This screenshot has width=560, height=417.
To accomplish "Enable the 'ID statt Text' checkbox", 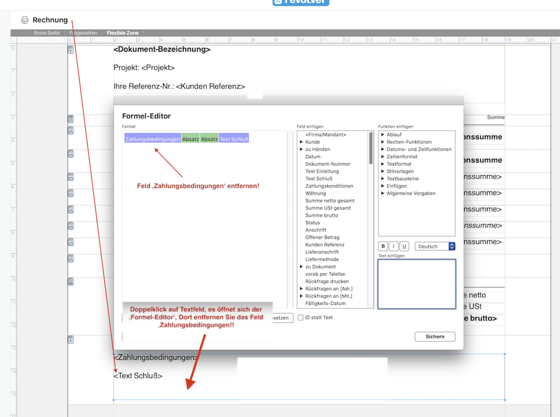I will point(300,318).
